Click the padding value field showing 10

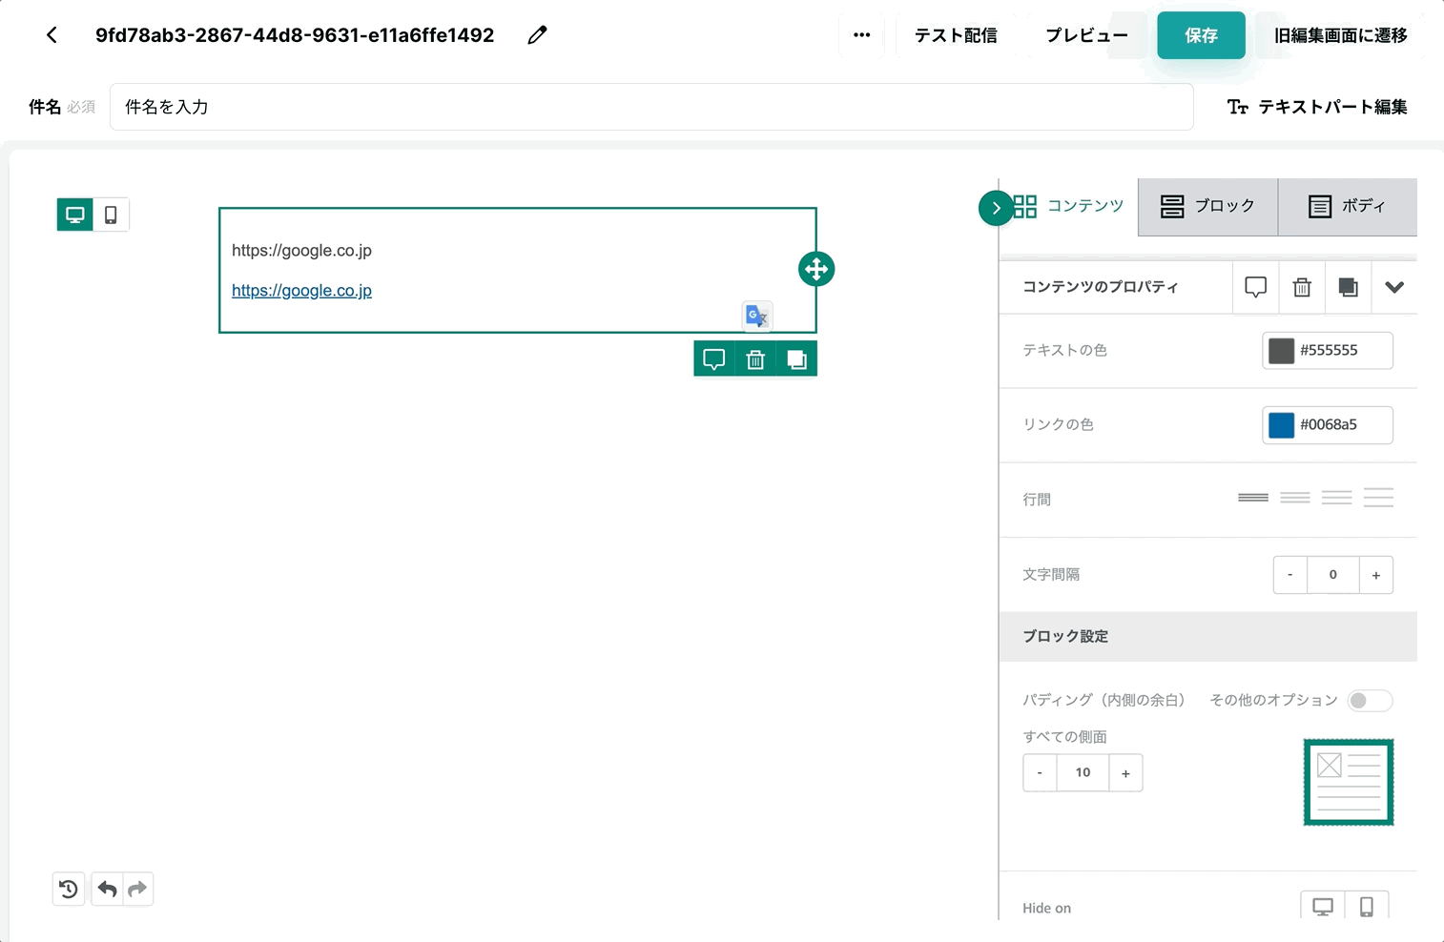click(x=1083, y=773)
